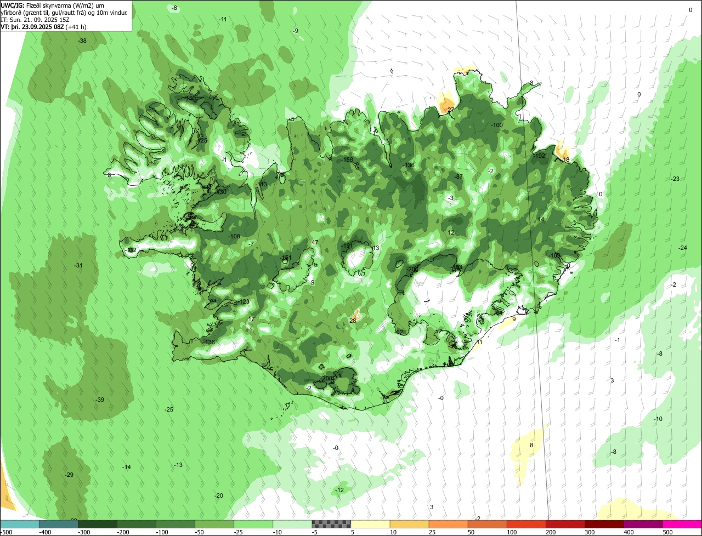Click the legend swatch between -500 and -400

pos(20,524)
